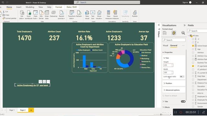Image resolution: width=207 pixels, height=116 pixels.
Task: Create a New measure
Action: click(109, 15)
